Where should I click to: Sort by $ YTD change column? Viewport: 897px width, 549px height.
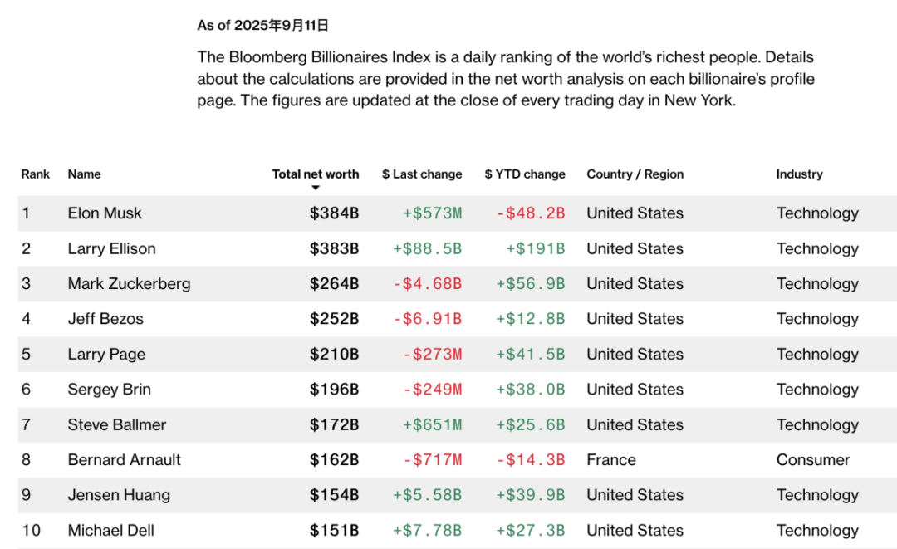[x=525, y=174]
